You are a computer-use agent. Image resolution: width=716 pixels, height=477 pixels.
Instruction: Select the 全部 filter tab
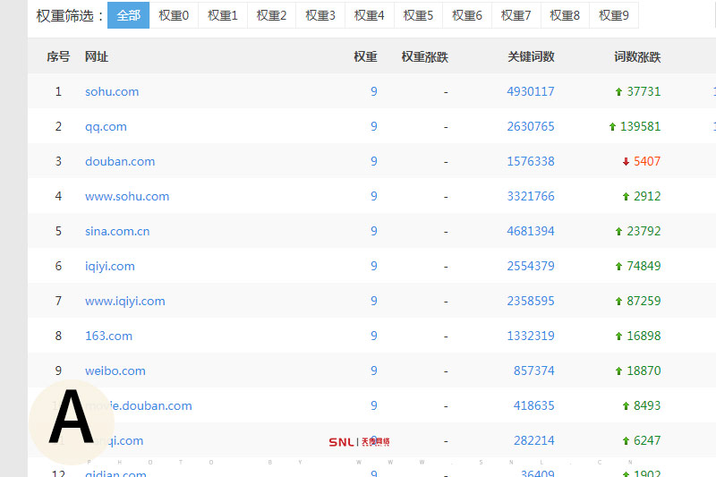click(128, 15)
